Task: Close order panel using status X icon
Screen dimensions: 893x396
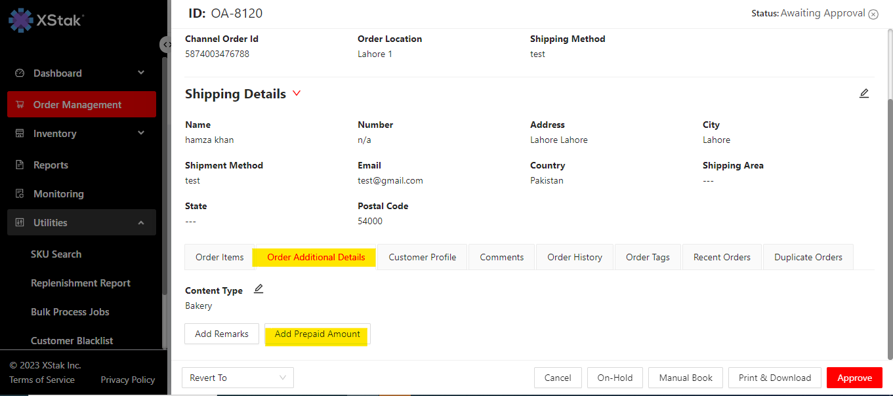Action: pos(873,14)
